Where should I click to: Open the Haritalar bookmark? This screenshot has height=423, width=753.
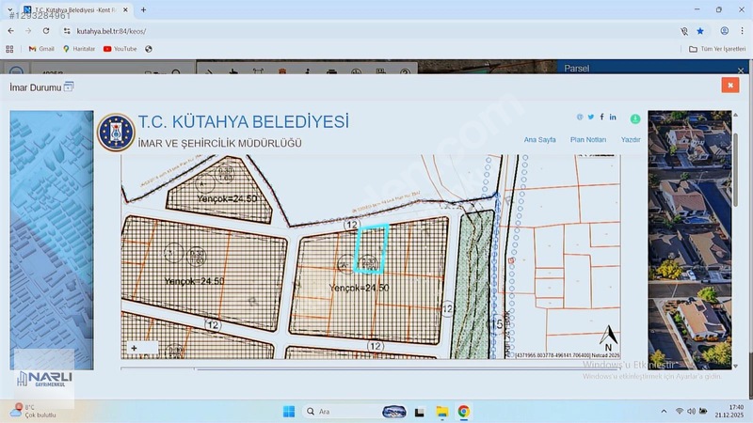(x=79, y=49)
